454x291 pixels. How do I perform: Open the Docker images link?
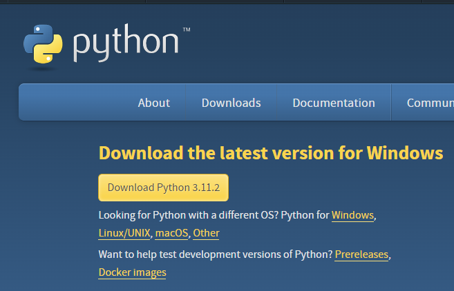coord(132,272)
